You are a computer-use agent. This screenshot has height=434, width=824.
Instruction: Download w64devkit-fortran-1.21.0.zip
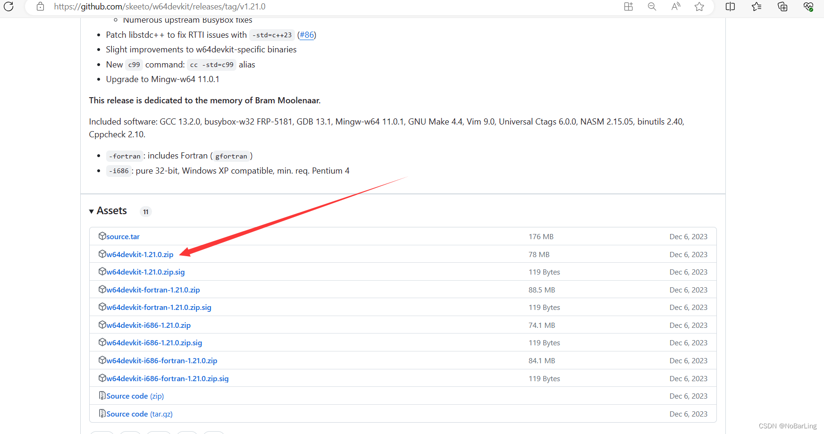tap(153, 290)
